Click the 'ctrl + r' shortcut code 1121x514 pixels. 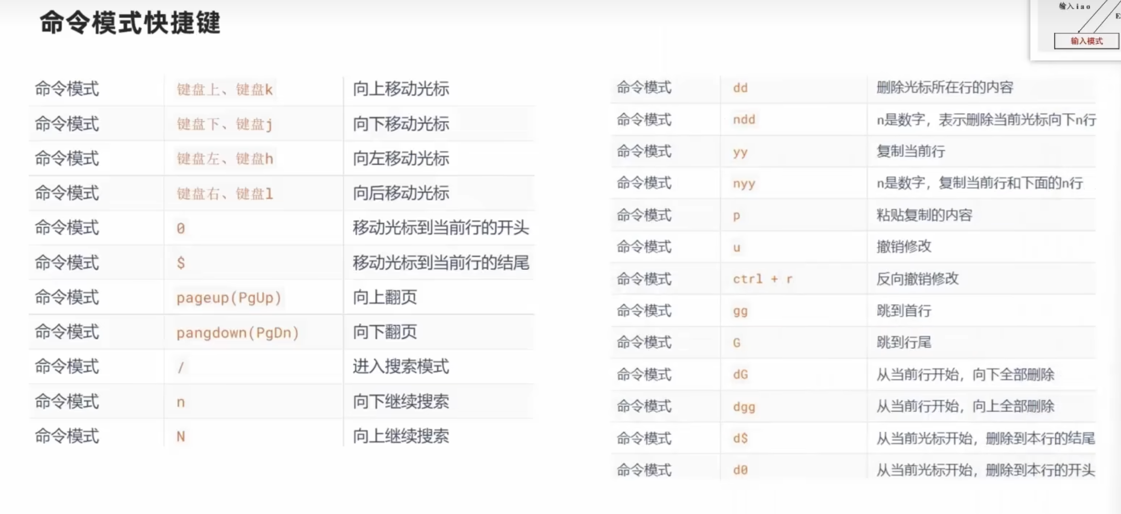pyautogui.click(x=763, y=279)
